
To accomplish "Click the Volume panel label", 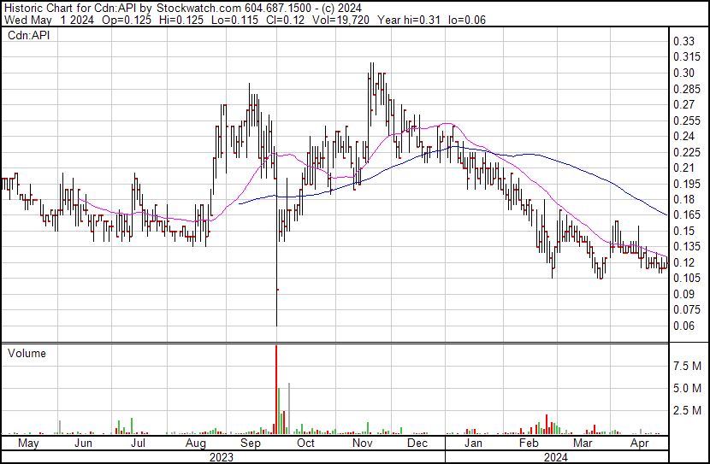I will coord(26,353).
